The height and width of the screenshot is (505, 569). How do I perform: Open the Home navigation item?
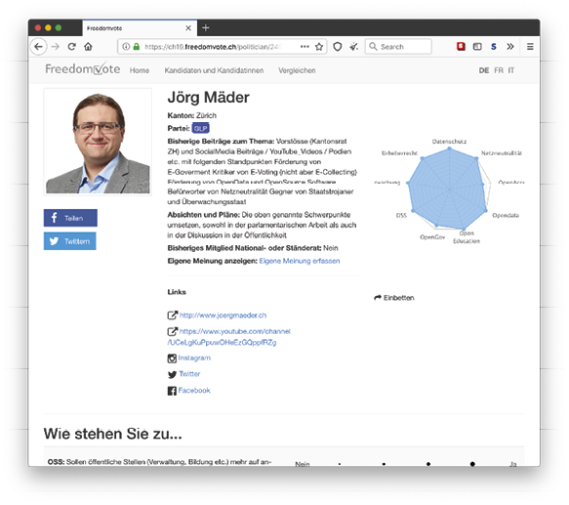point(140,70)
